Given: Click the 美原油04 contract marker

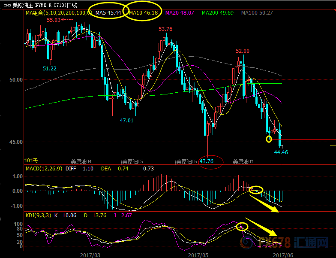Looking at the screenshot, I should pyautogui.click(x=81, y=162).
